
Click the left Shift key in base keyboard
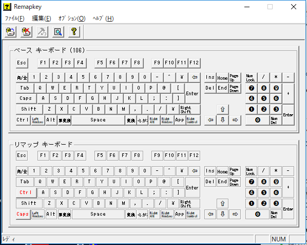[x=29, y=109]
